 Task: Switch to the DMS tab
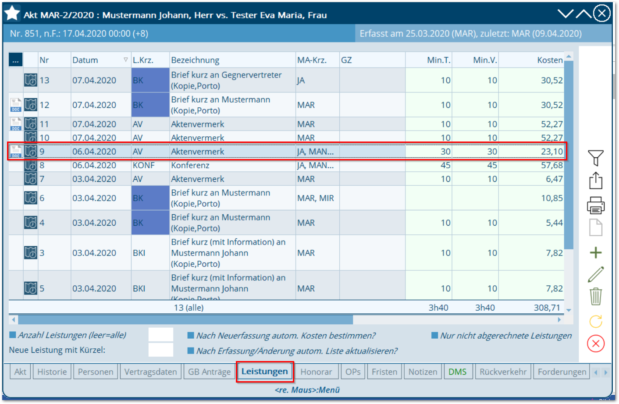click(x=458, y=372)
